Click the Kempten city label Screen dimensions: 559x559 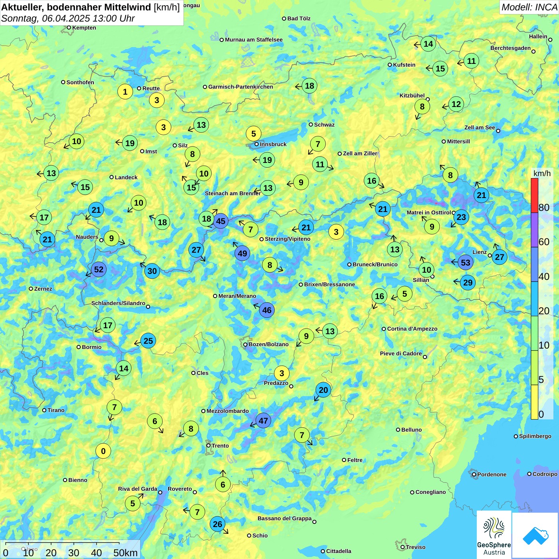[84, 28]
